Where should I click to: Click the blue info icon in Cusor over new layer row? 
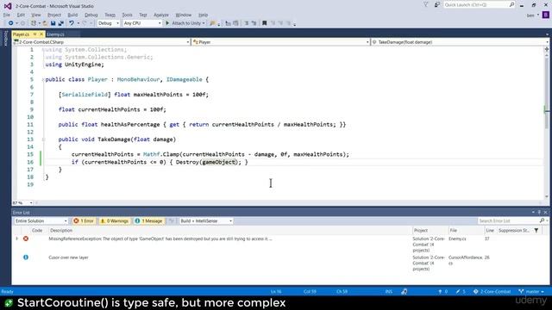tap(26, 257)
